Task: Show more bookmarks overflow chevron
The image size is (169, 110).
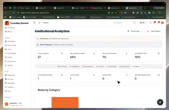Action: [149, 17]
